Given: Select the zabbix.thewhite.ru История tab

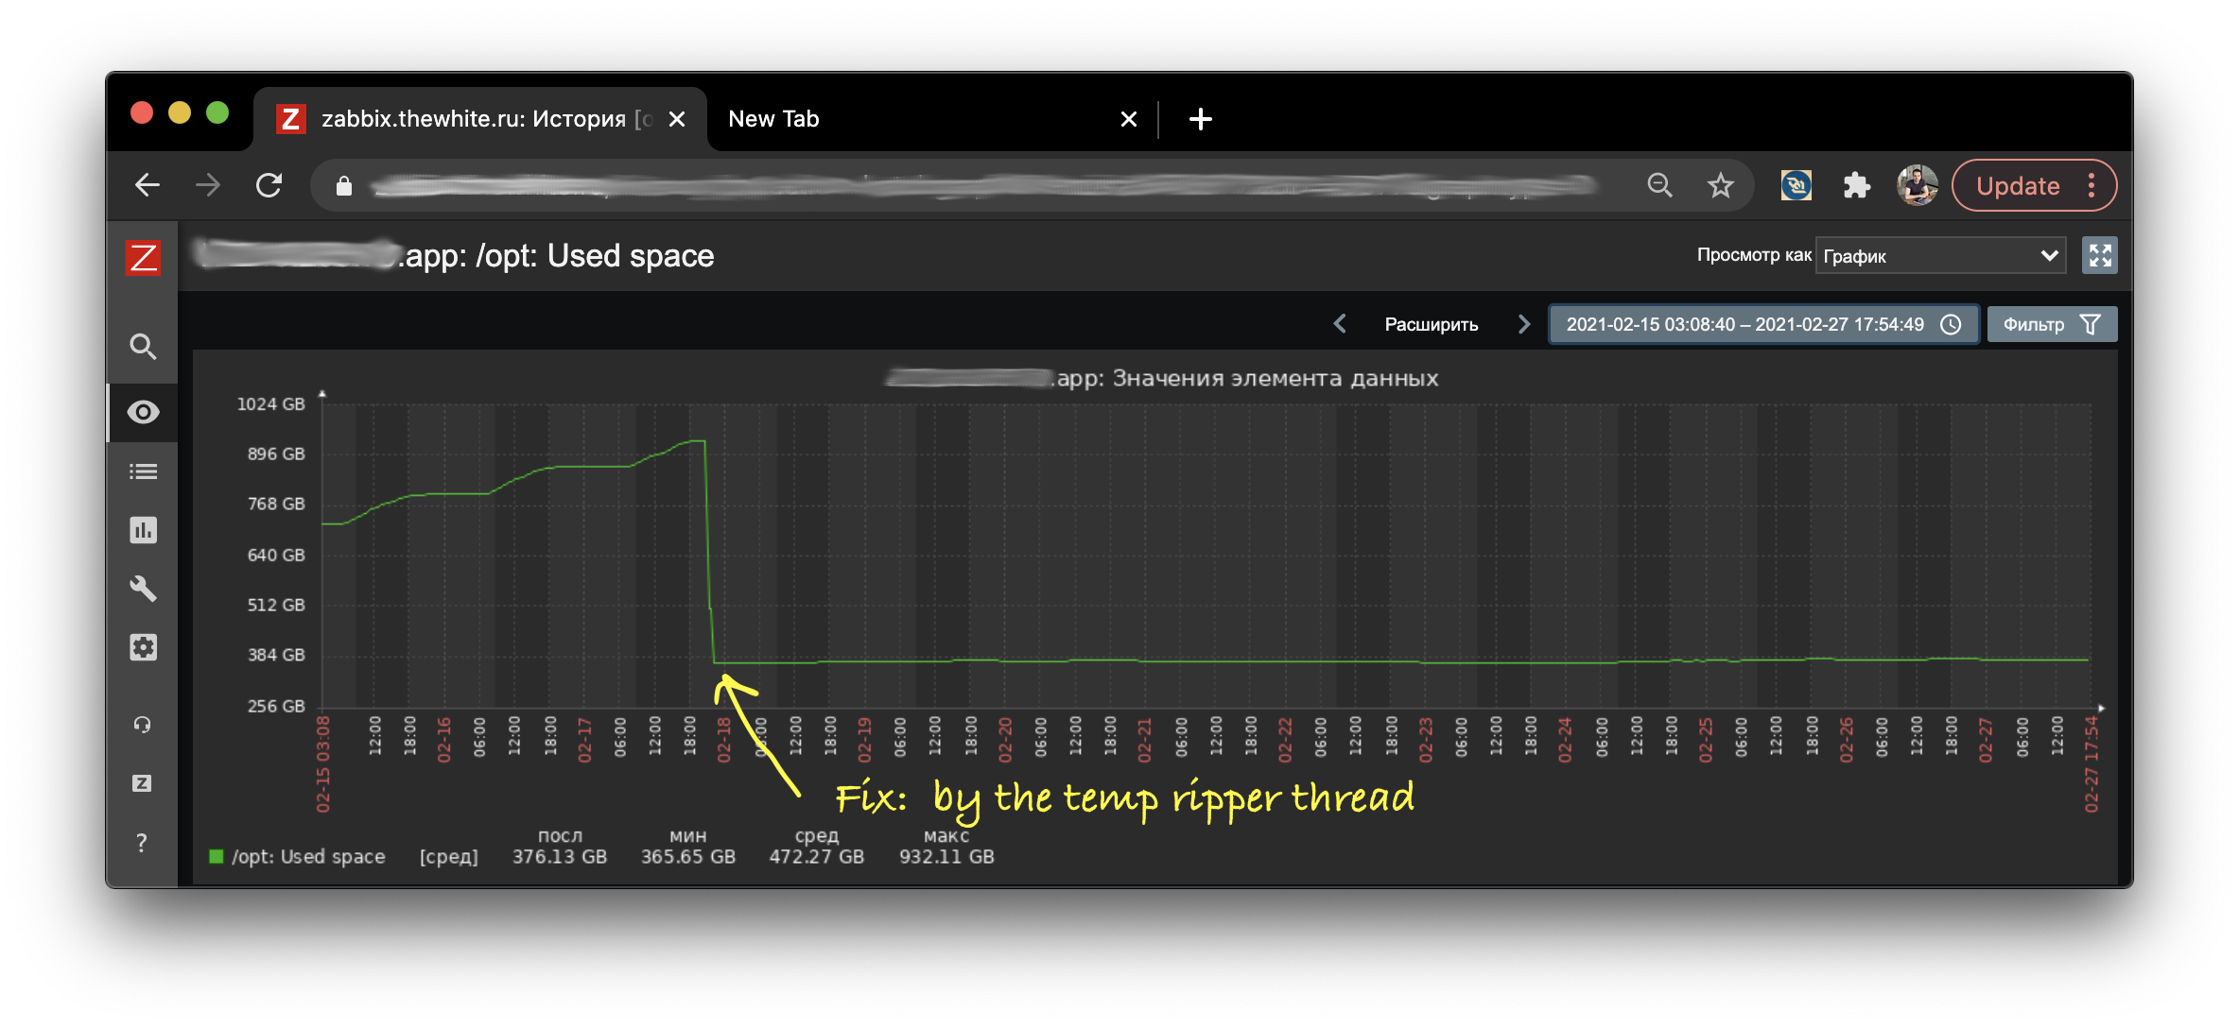Looking at the screenshot, I should (473, 119).
